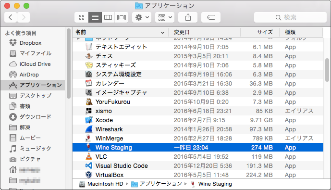Open the arrange items dropdown
The height and width of the screenshot is (190, 331).
(165, 17)
